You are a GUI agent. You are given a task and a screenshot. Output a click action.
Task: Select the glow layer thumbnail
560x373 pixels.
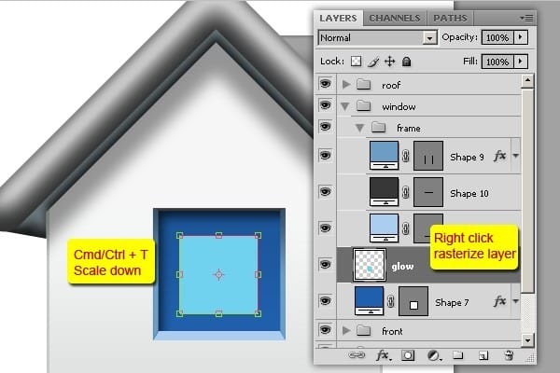(x=371, y=265)
